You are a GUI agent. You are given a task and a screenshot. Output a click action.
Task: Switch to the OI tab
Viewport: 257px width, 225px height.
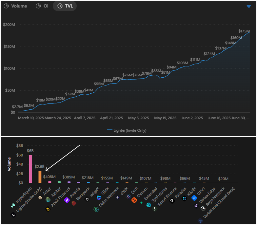pos(42,6)
